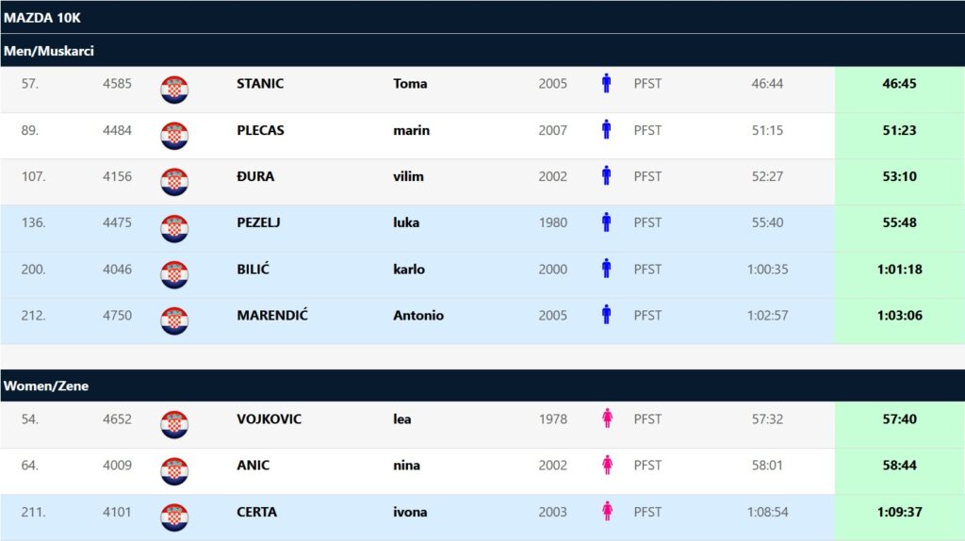Screen dimensions: 965x541
Task: Click the BILIĆ surname
Action: (x=253, y=270)
